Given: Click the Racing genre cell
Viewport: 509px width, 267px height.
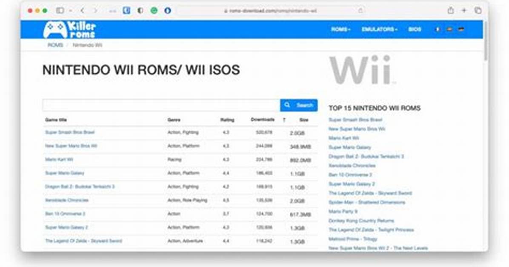Looking at the screenshot, I should (174, 159).
